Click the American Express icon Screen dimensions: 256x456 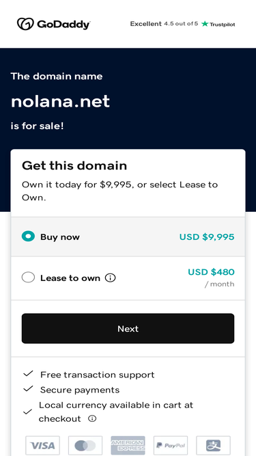click(128, 445)
